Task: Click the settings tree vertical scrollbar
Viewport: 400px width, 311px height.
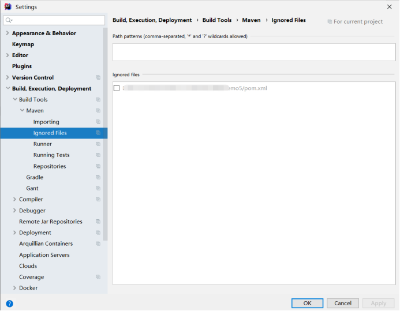Action: [106, 134]
